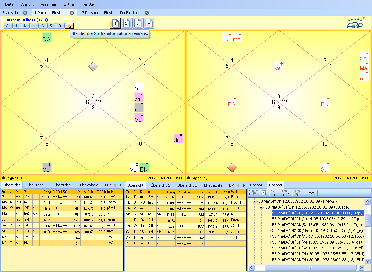Toggle the I button under Einstein's name
Screen dimensions: 372x272
tap(16, 26)
